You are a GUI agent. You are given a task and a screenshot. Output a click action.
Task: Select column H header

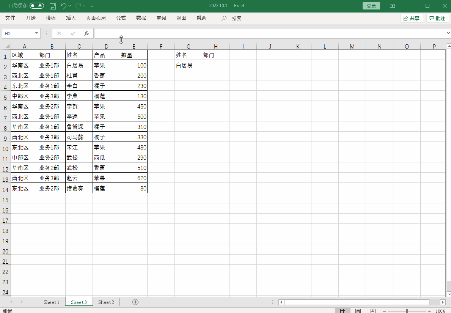click(216, 46)
